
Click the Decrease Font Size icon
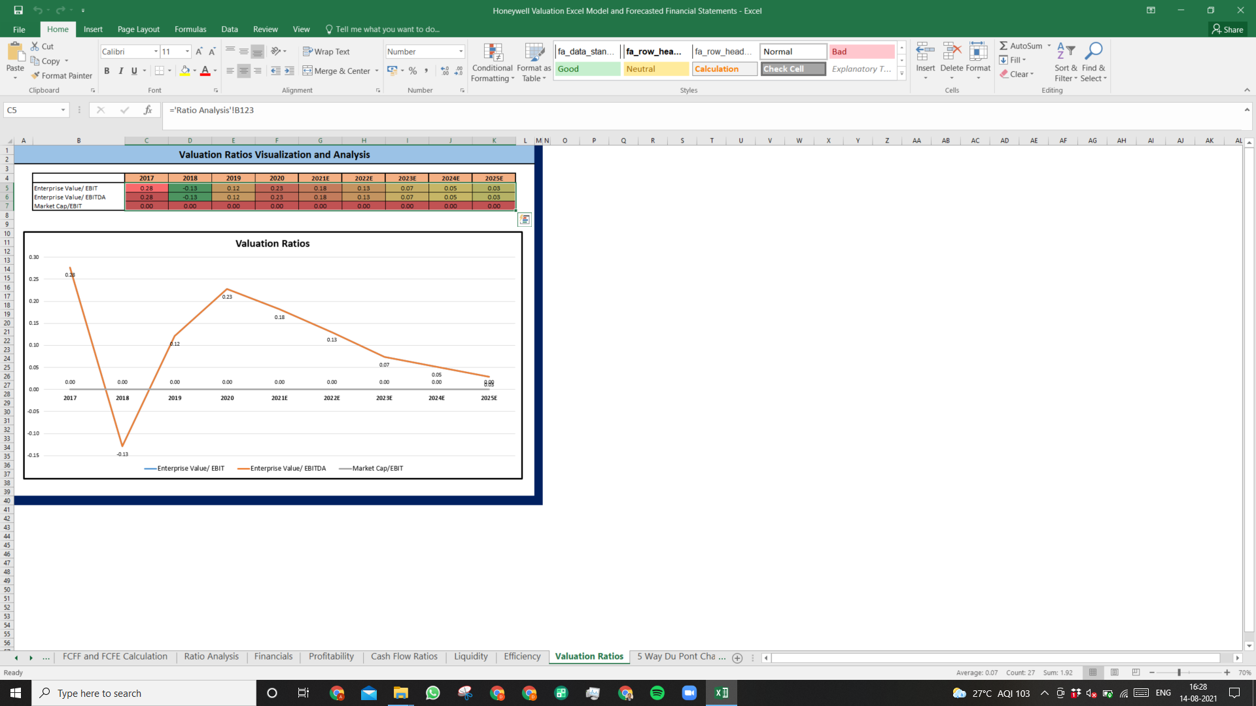pyautogui.click(x=212, y=52)
